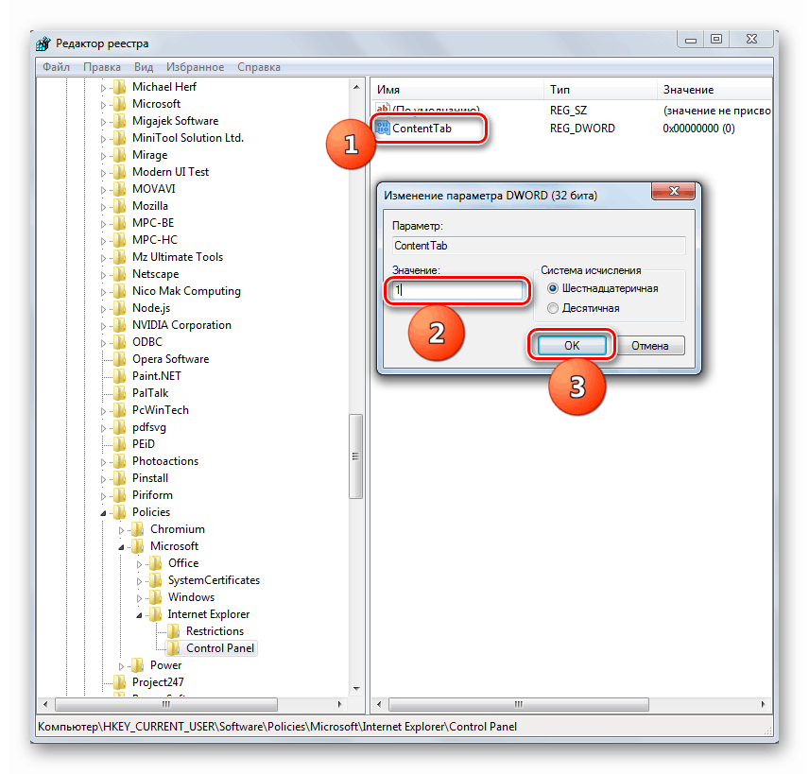This screenshot has width=809, height=774.
Task: Click the Windows folder icon
Action: coord(156,597)
